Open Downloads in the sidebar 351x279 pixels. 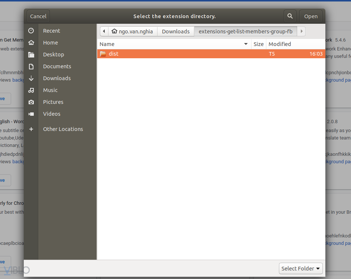[57, 78]
